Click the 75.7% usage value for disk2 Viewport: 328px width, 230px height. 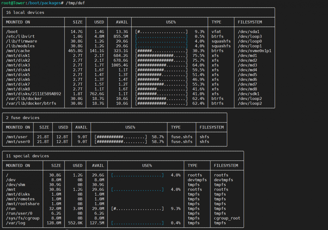tap(198, 60)
